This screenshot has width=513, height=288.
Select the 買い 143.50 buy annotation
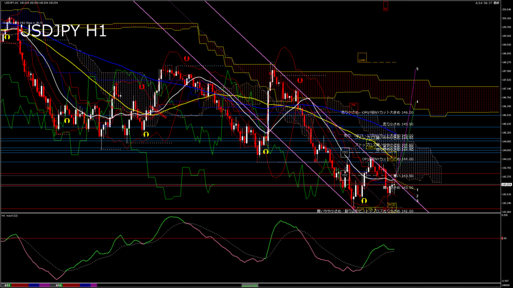[403, 176]
